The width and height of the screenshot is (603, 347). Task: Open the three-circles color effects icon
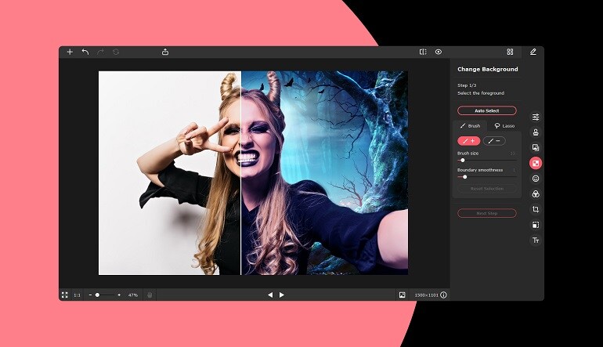point(536,194)
